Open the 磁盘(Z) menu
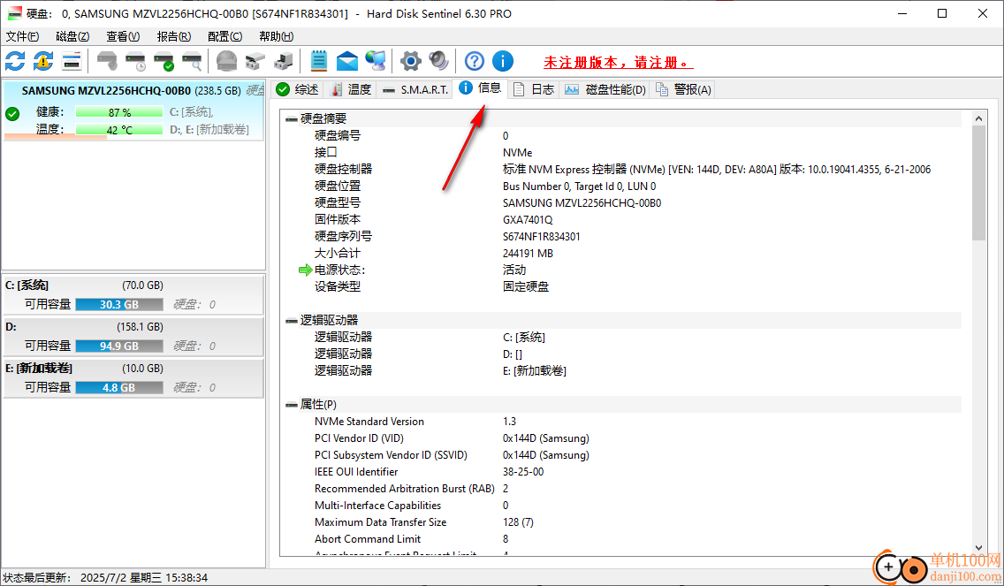Screen dimensions: 1004x586 pyautogui.click(x=72, y=36)
